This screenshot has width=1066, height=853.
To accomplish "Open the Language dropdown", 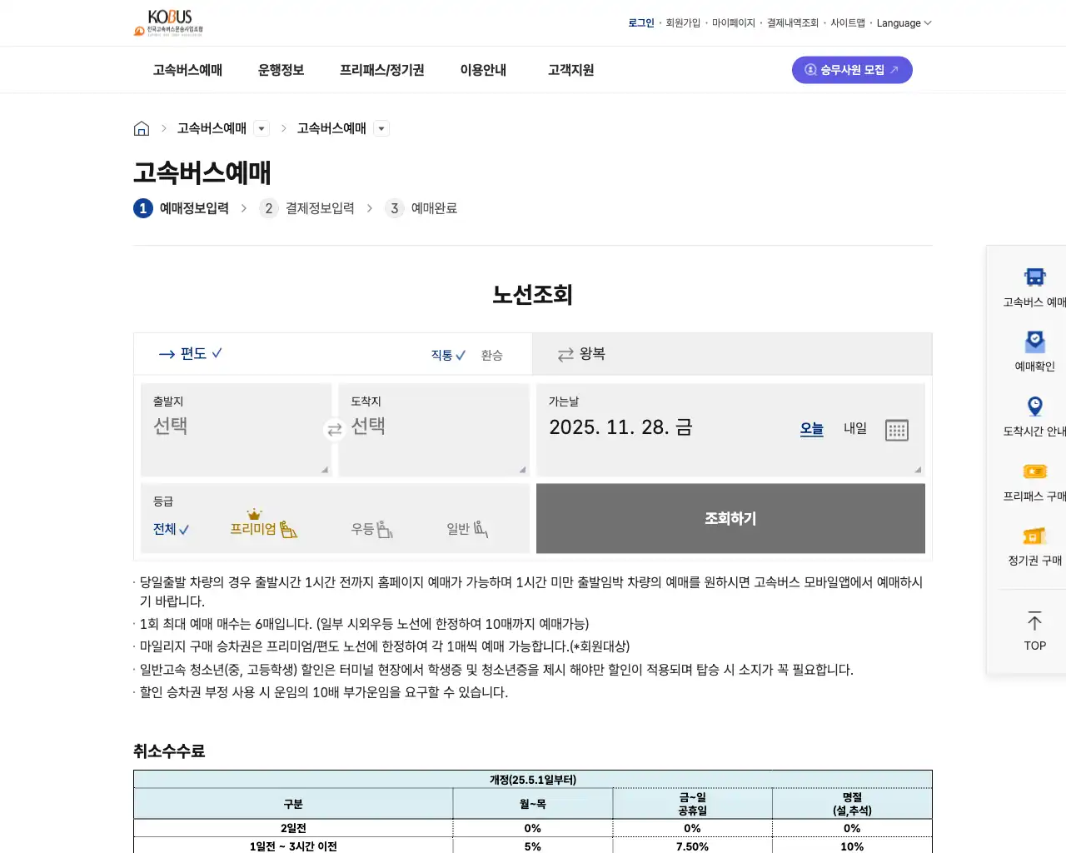I will (904, 23).
